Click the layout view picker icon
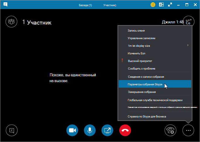This screenshot has height=142, width=200. [161, 5]
